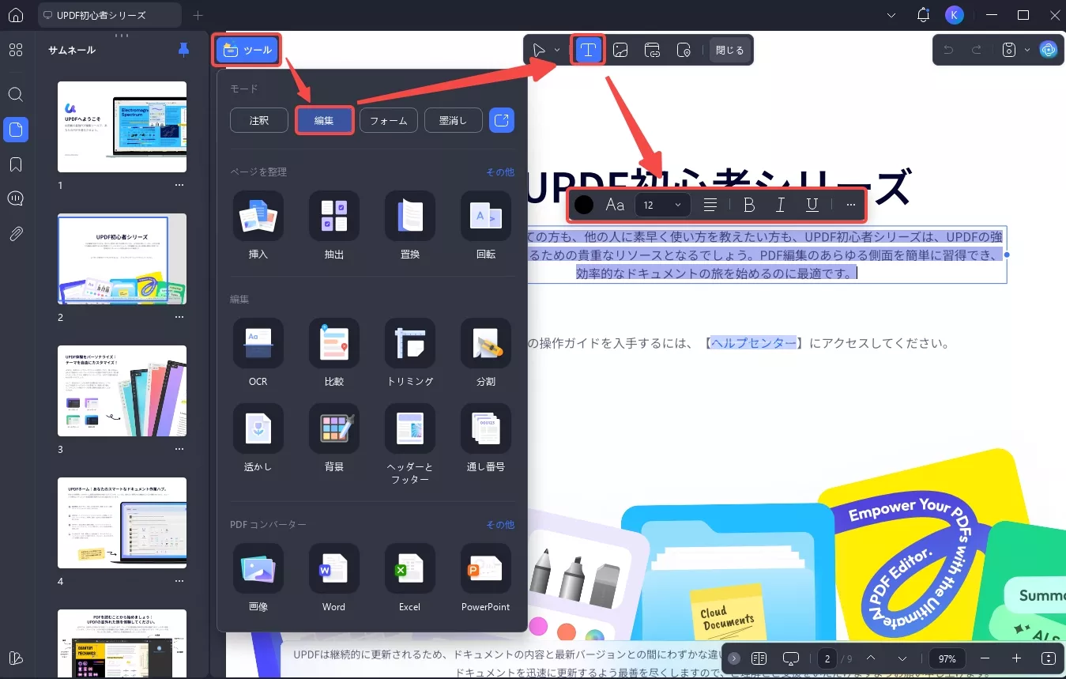Toggle underline formatting

[x=812, y=205]
